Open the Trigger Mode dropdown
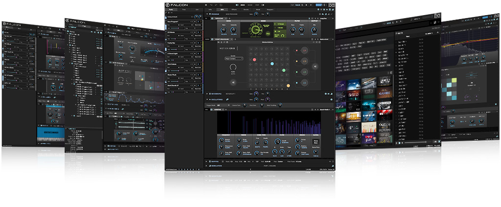501x207 pixels. pos(223,105)
